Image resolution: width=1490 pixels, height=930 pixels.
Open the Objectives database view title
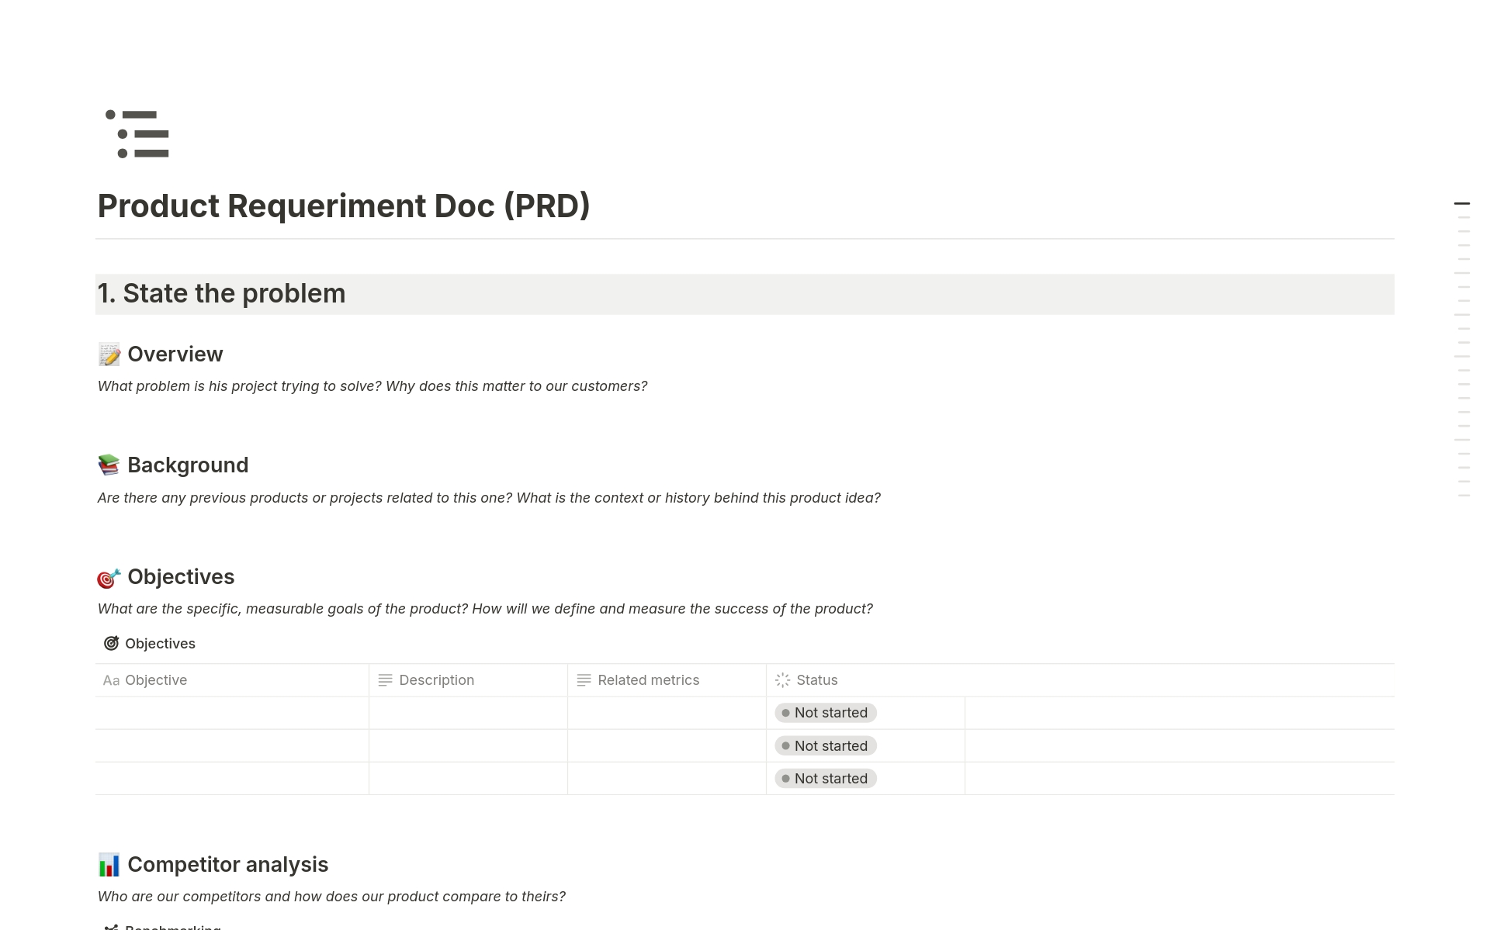pos(160,644)
